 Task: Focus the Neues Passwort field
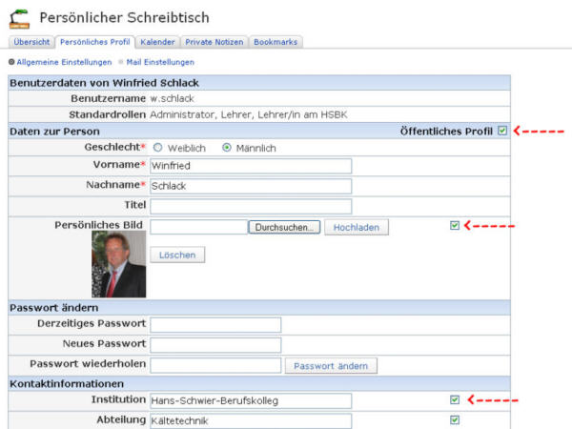click(215, 345)
